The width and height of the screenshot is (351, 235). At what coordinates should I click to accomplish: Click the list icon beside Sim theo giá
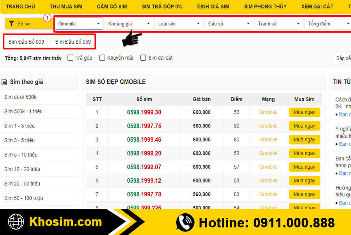pyautogui.click(x=5, y=82)
